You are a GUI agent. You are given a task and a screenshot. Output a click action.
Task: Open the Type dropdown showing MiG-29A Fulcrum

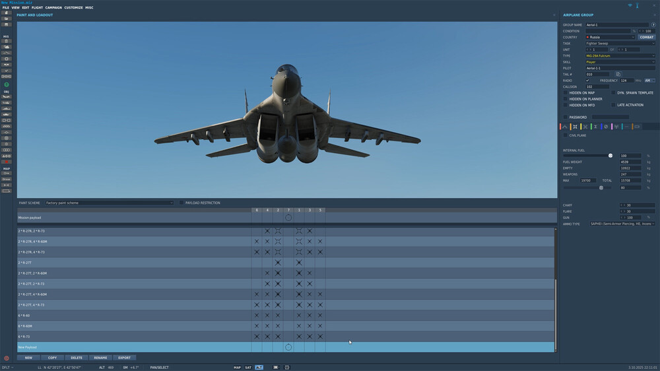(x=620, y=55)
